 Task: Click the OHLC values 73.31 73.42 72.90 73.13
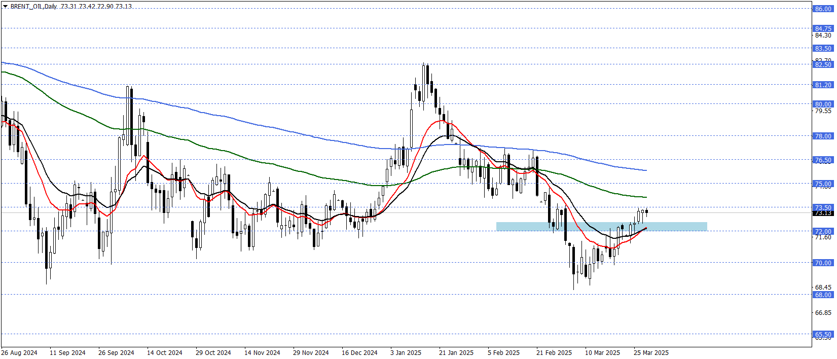tap(96, 7)
